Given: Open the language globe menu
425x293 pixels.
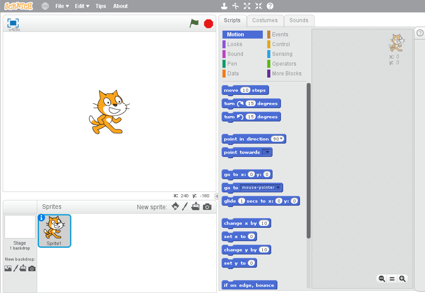Looking at the screenshot, I should (45, 6).
